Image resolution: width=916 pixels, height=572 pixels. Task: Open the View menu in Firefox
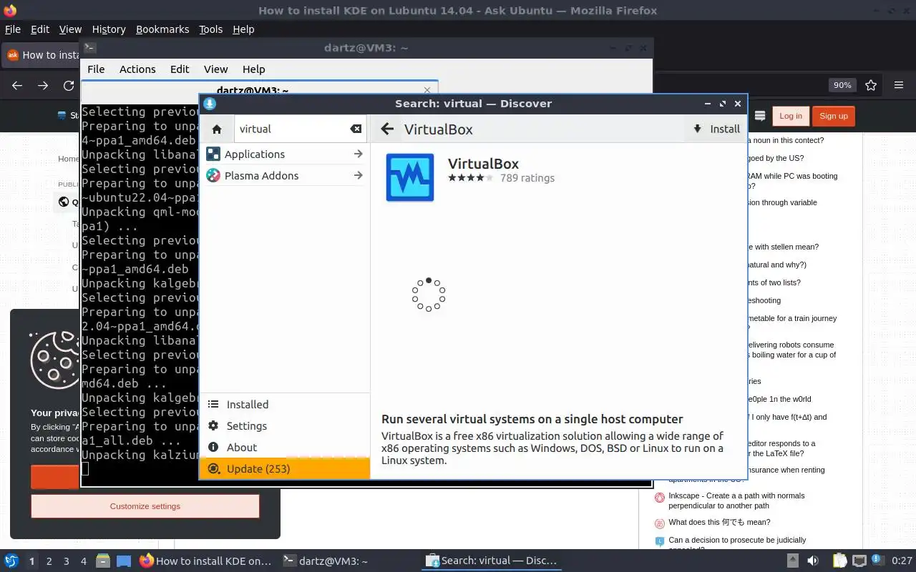[x=70, y=29]
